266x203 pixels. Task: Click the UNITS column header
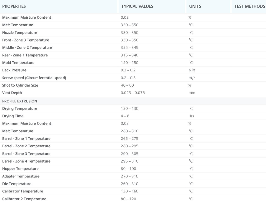pyautogui.click(x=195, y=6)
